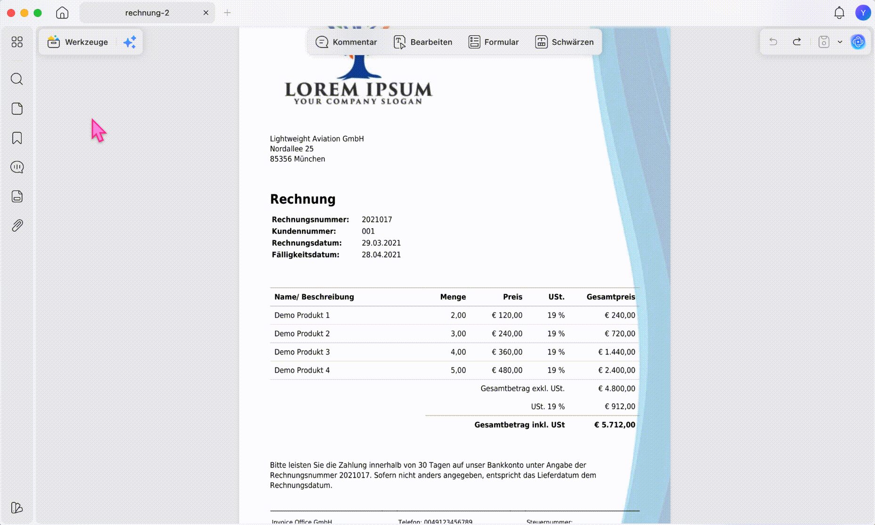Click Lightweight Aviation GmbH address line
The width and height of the screenshot is (875, 525).
(x=316, y=139)
